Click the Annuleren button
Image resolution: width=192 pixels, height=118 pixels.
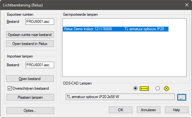[x=149, y=110]
